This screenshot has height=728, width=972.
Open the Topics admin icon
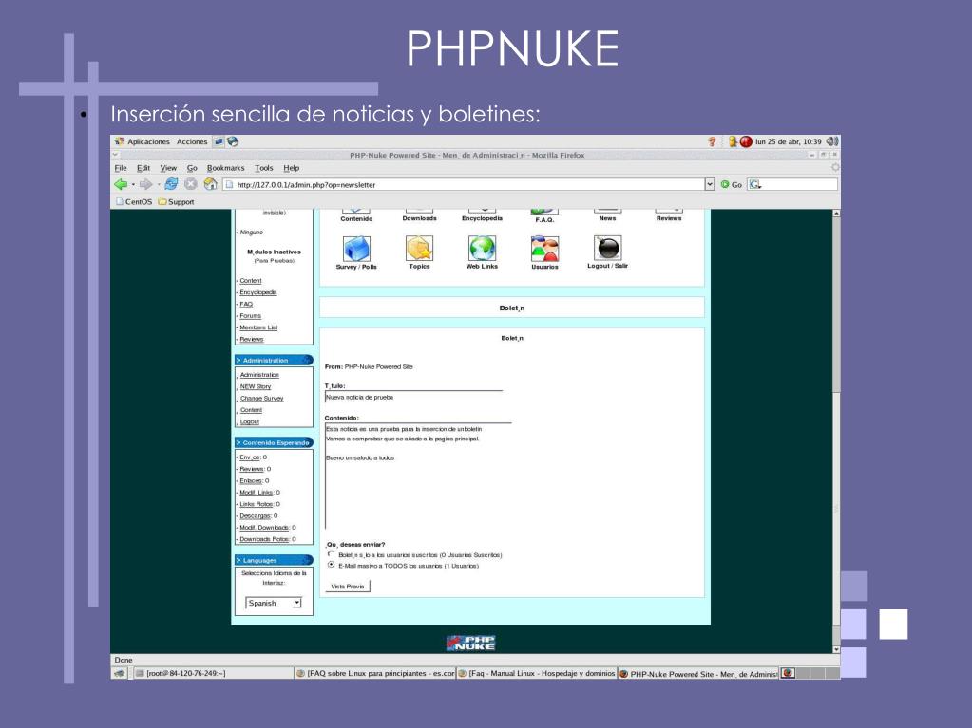pos(419,249)
